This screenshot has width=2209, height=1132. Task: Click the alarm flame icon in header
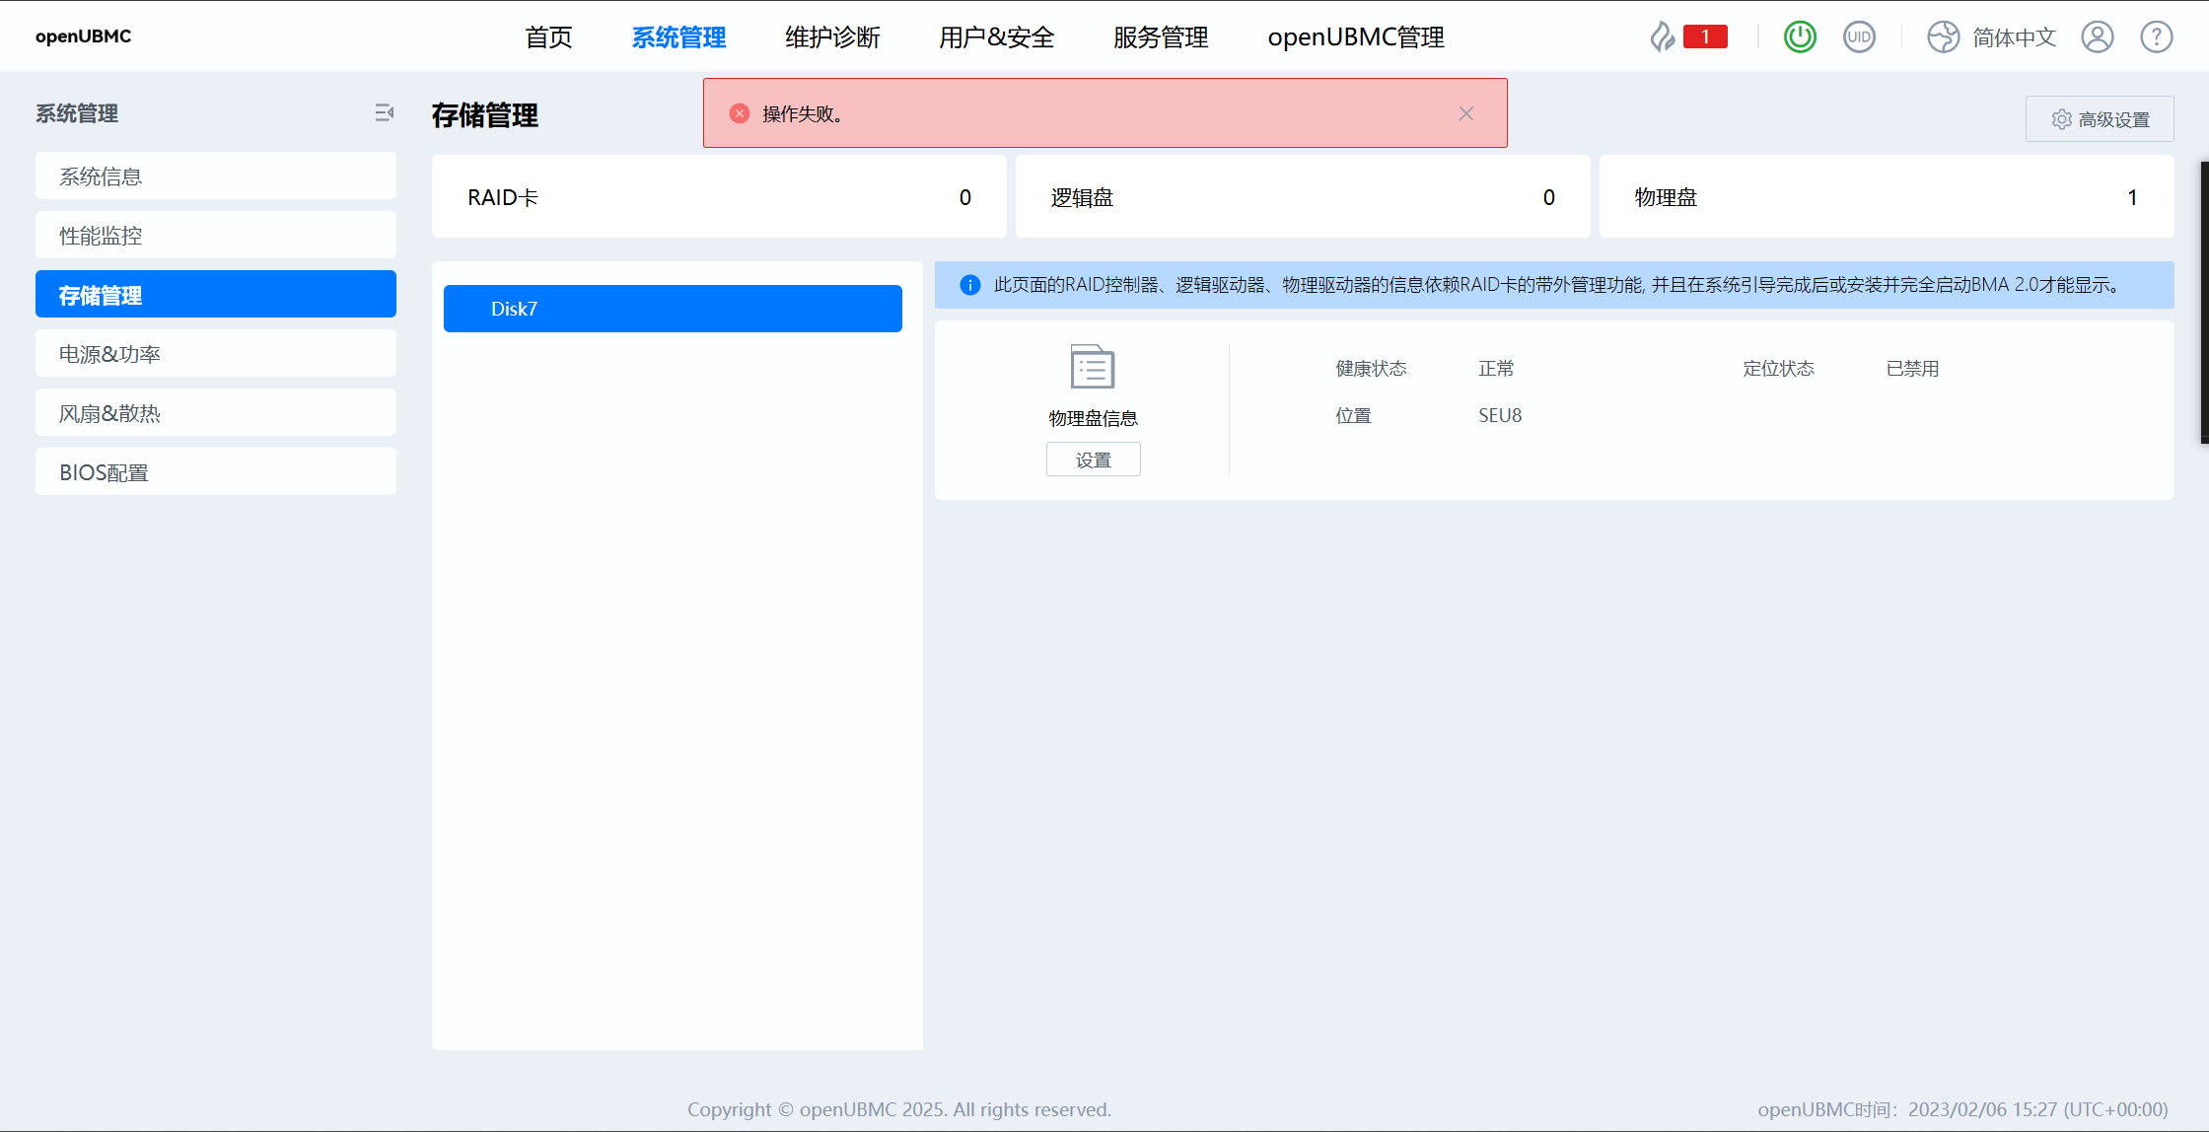pos(1663,37)
